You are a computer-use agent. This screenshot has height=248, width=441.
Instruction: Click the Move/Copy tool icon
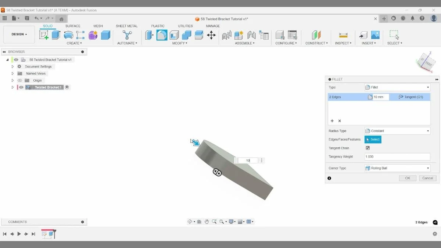[x=211, y=35]
